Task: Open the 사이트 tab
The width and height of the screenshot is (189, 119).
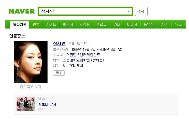Action: coord(51,24)
